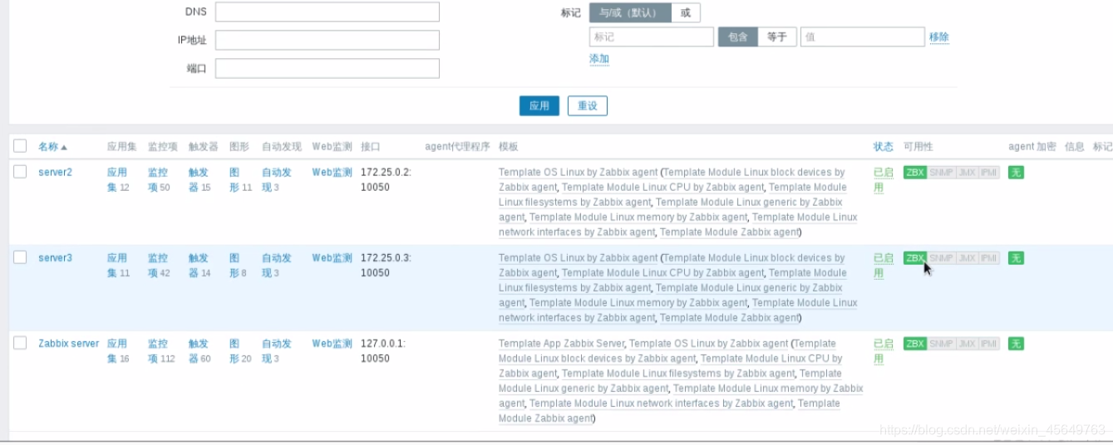The height and width of the screenshot is (445, 1113).
Task: Toggle 已启用 status of server2
Action: (x=884, y=179)
